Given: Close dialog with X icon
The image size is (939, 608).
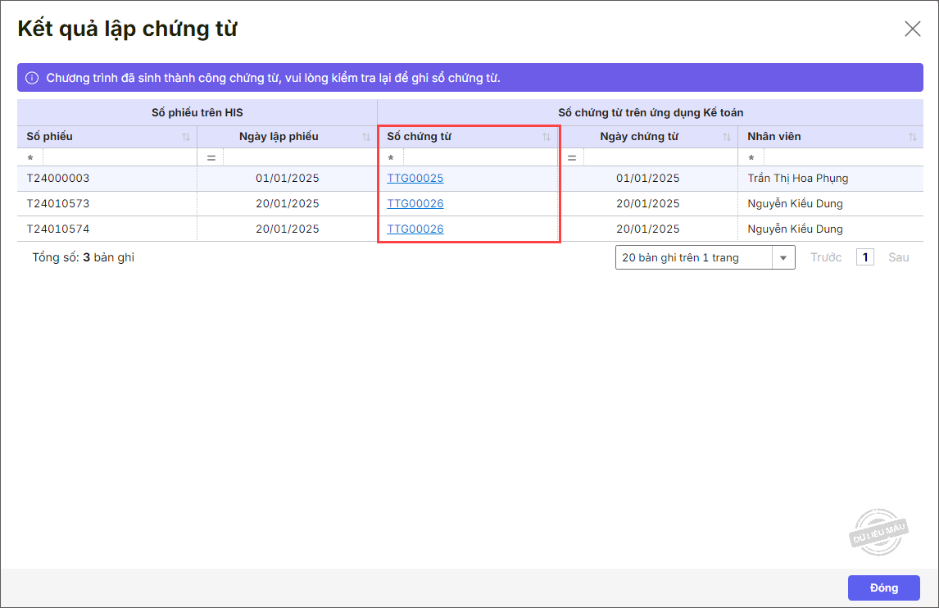Looking at the screenshot, I should [912, 29].
